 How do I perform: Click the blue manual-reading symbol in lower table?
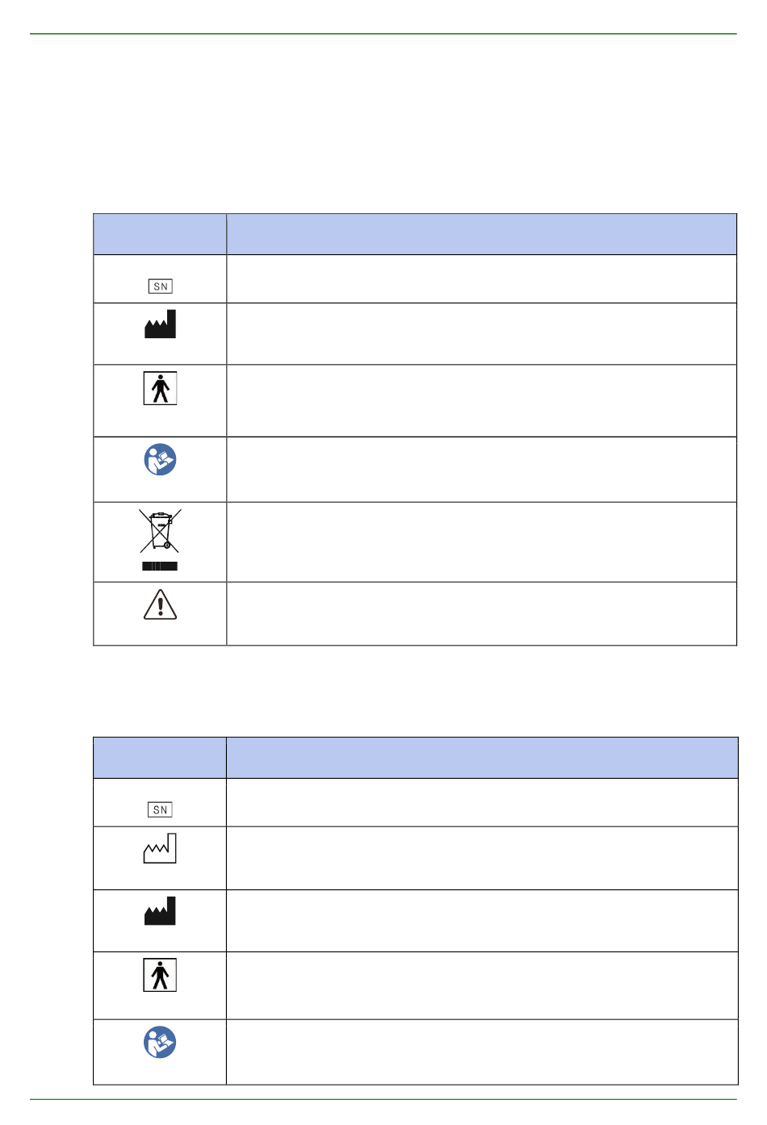160,1042
